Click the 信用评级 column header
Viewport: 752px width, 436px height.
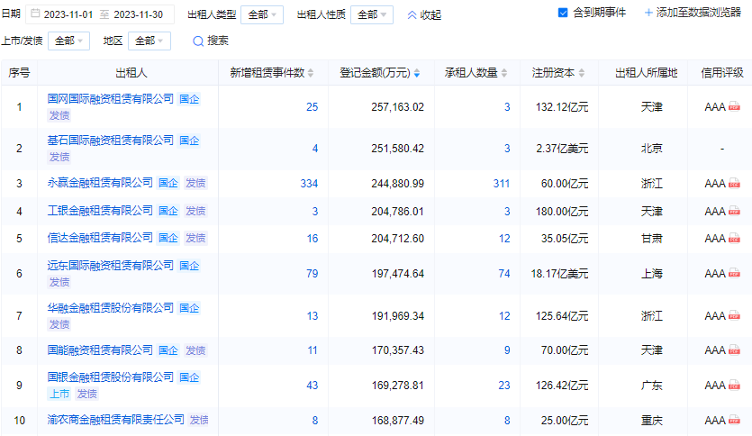[x=722, y=73]
